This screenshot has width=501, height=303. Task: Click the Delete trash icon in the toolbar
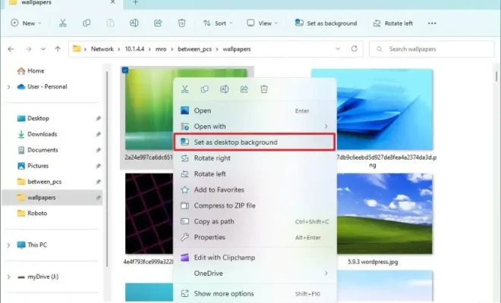[x=181, y=23]
